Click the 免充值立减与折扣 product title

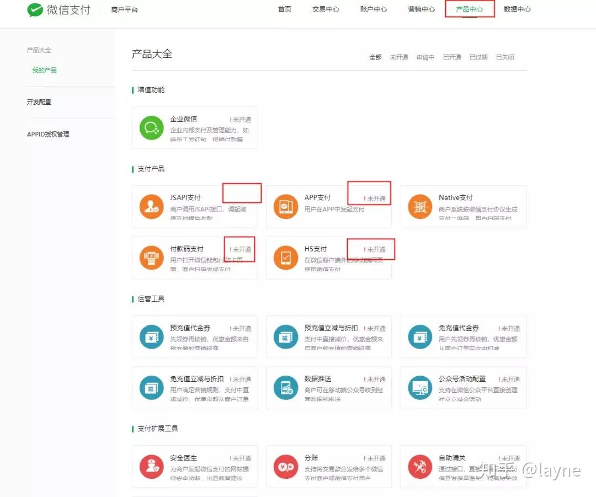(196, 379)
